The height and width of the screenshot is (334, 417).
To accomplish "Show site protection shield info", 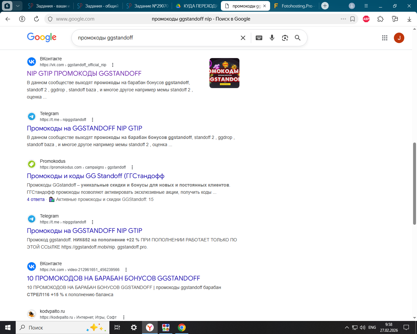I will [x=50, y=19].
